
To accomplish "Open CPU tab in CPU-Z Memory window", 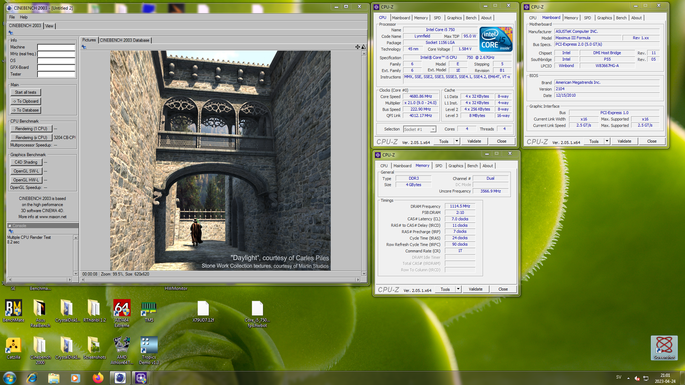I will tap(384, 166).
